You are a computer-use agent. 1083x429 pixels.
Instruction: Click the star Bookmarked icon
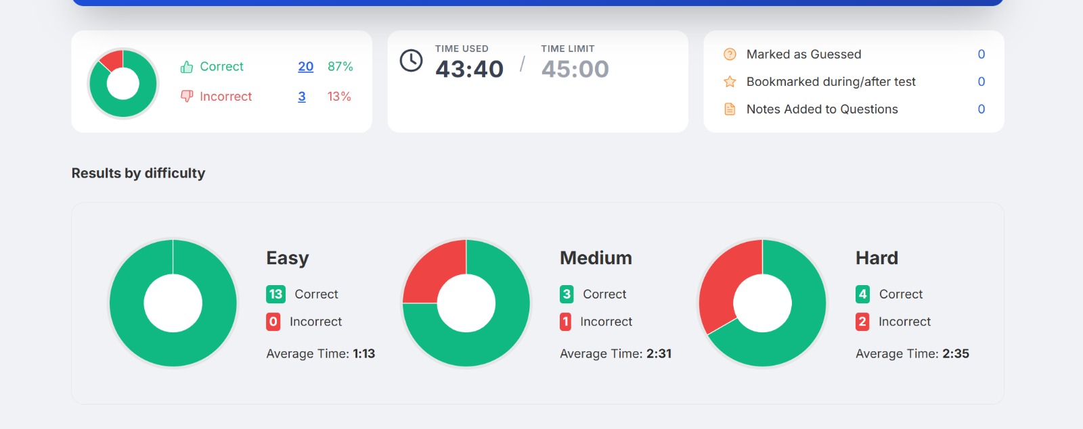click(x=730, y=82)
